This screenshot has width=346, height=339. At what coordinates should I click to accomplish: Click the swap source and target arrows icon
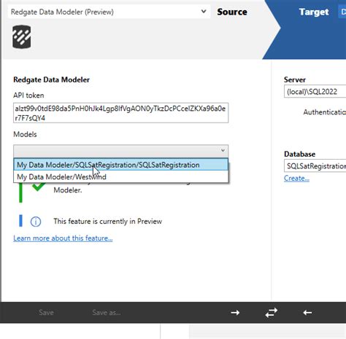point(272,313)
